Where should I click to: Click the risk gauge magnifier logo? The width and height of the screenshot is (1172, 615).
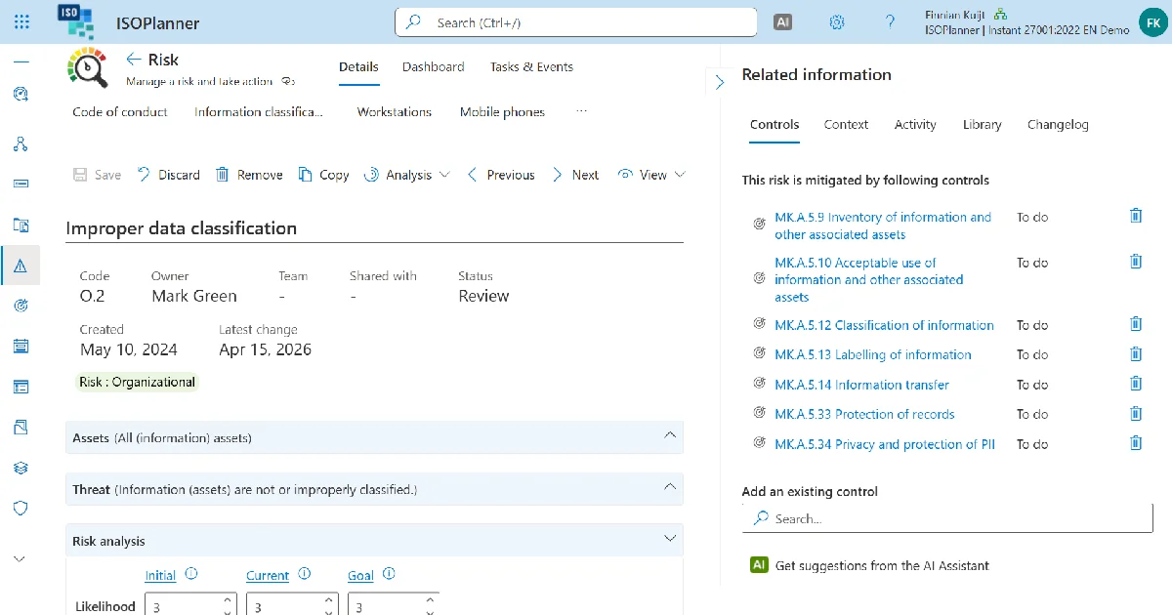(x=88, y=66)
